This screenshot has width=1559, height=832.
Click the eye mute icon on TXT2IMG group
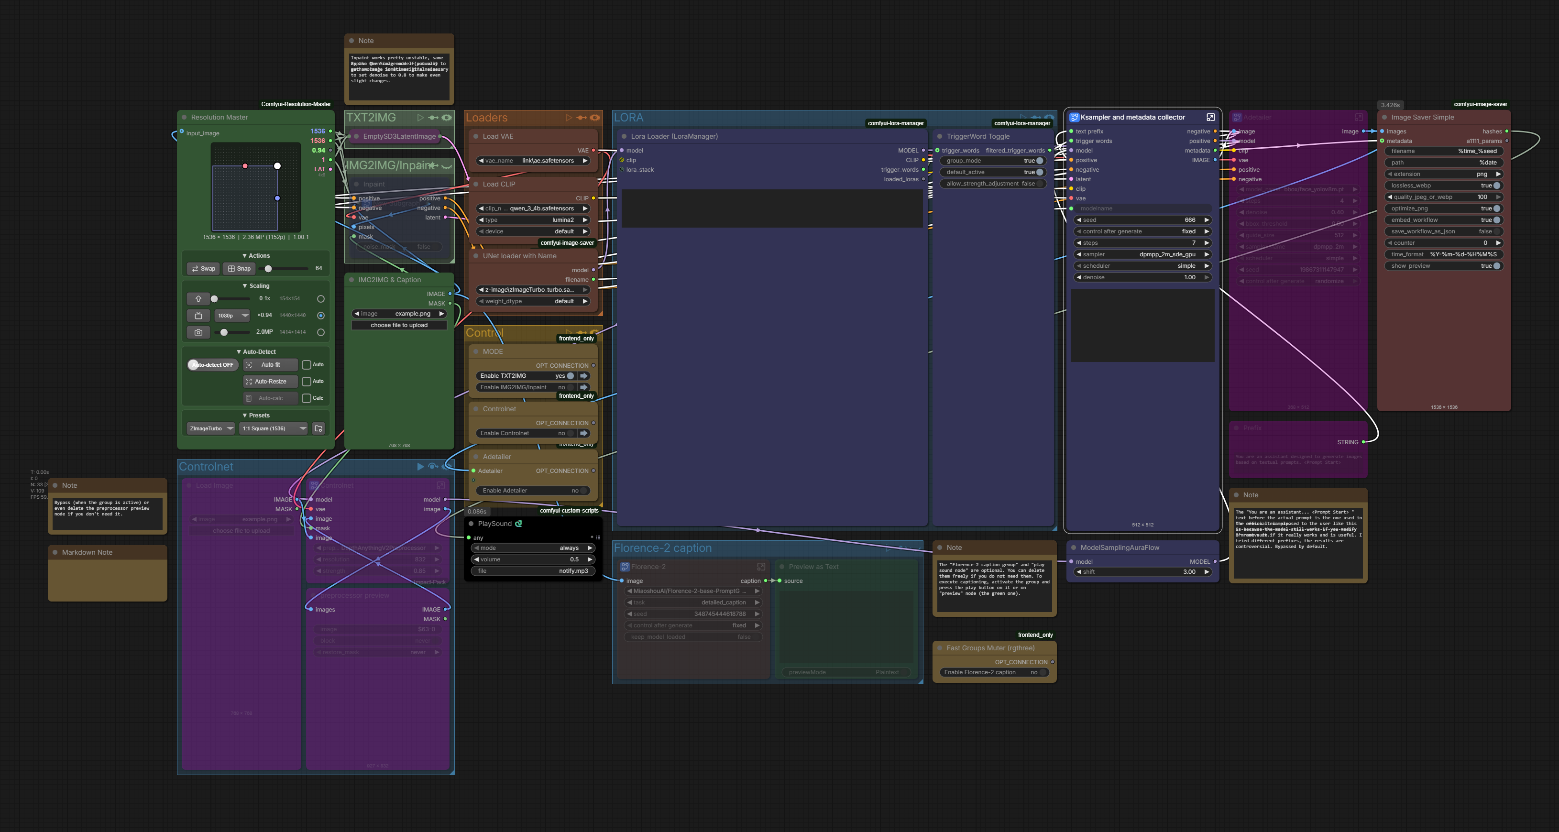[447, 117]
